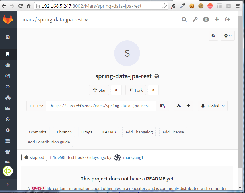Click Add Changelog button
This screenshot has width=245, height=193.
(139, 132)
